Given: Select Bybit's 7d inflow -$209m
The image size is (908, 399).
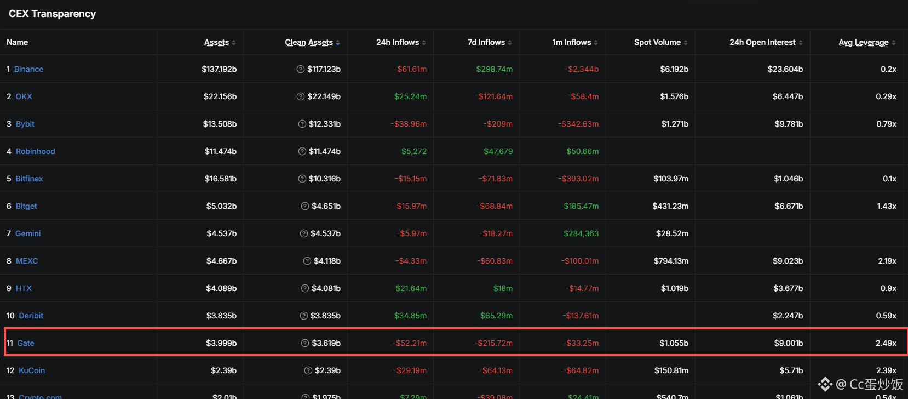Looking at the screenshot, I should 498,124.
